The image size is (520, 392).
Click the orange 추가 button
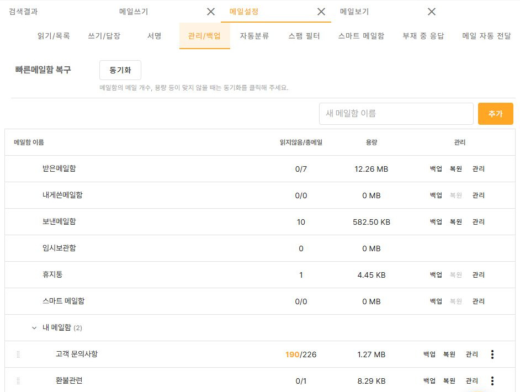[496, 114]
